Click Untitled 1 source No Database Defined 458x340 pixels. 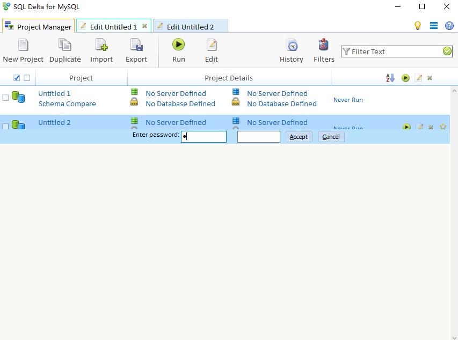(x=180, y=104)
